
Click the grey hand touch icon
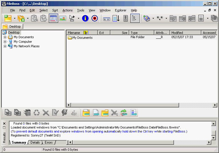[64, 112]
